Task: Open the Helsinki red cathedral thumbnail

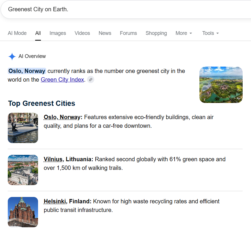Action: coord(23,212)
